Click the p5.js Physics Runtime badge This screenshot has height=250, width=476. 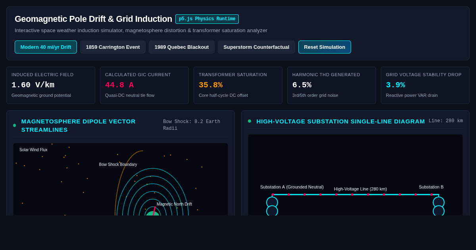(207, 19)
